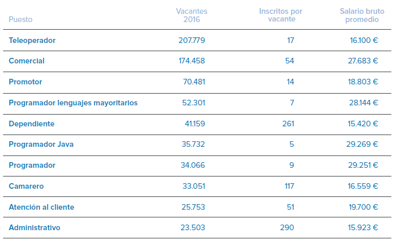Select the Teleoperador job title
399x244 pixels.
32,40
